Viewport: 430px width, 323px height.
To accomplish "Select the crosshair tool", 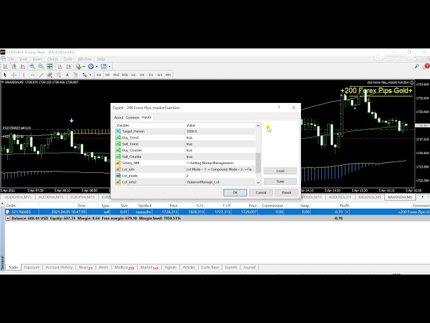I will pos(13,75).
